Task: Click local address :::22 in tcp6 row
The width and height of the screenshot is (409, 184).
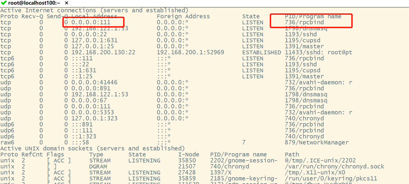Action: click(80, 64)
